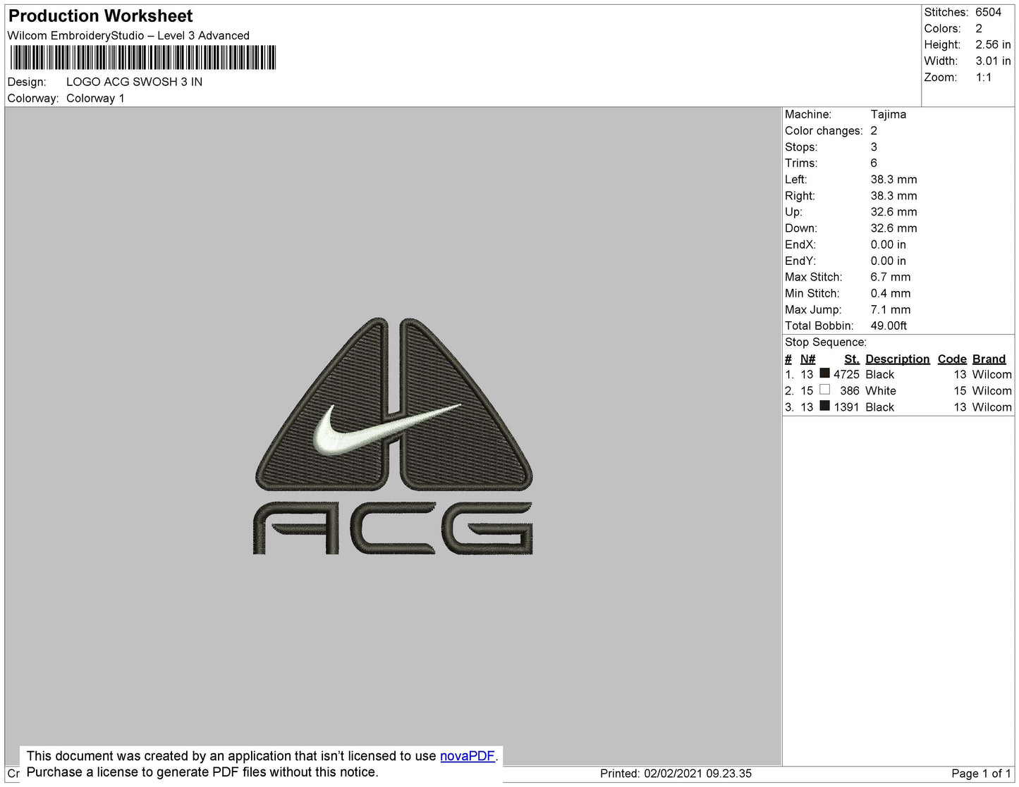Click the Max Jump value 7.1 mm
Viewport: 1019px width, 787px height.
click(891, 309)
